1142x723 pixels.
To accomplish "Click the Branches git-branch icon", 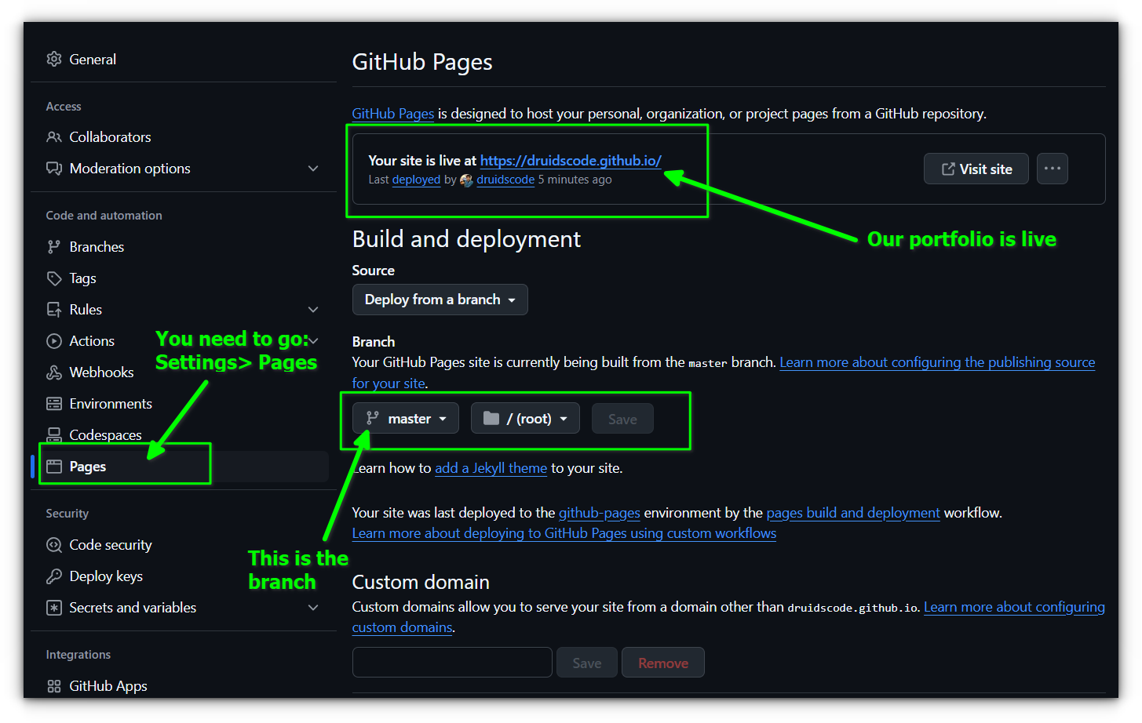I will (54, 247).
